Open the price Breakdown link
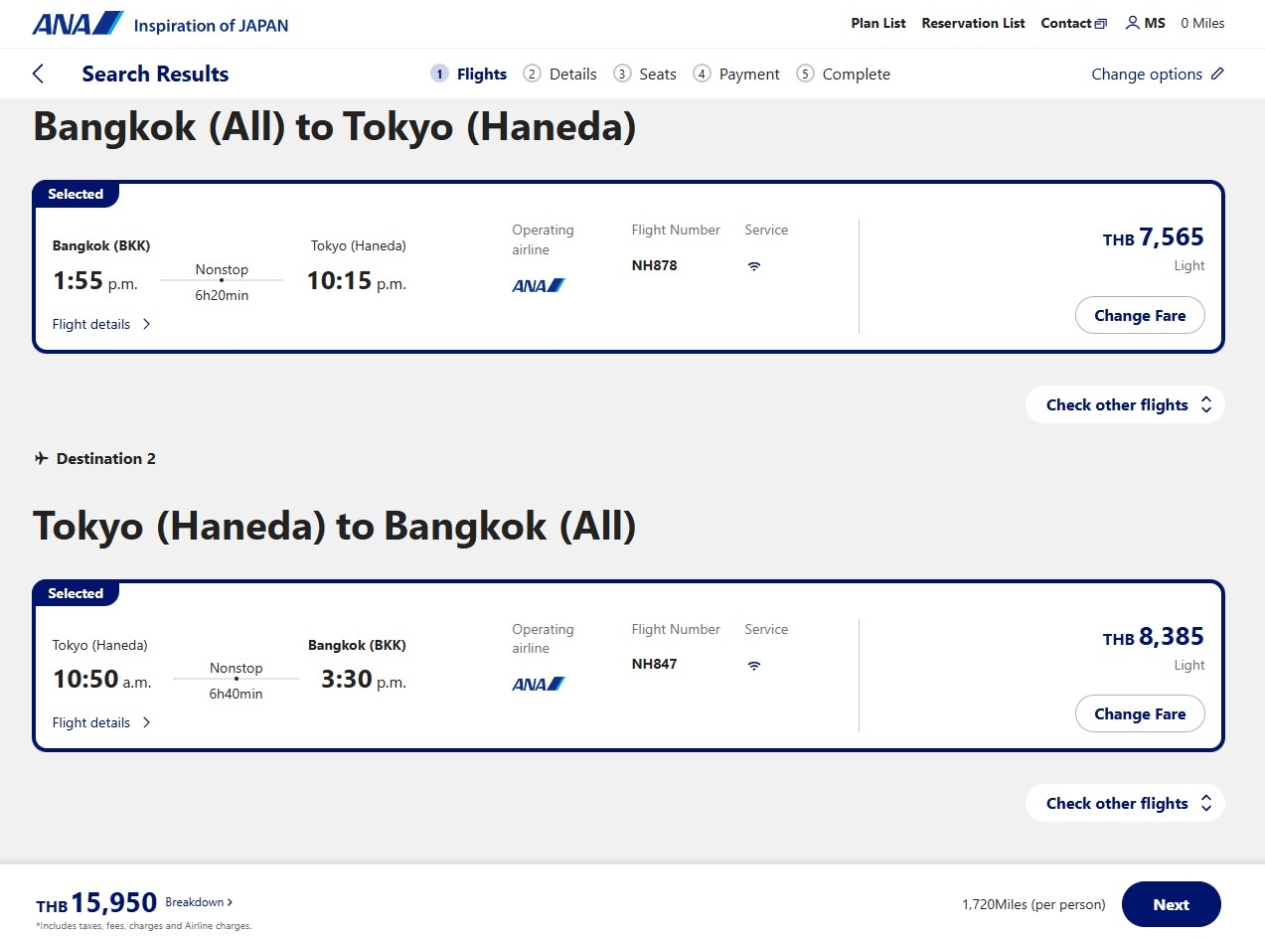Image resolution: width=1265 pixels, height=938 pixels. [199, 902]
